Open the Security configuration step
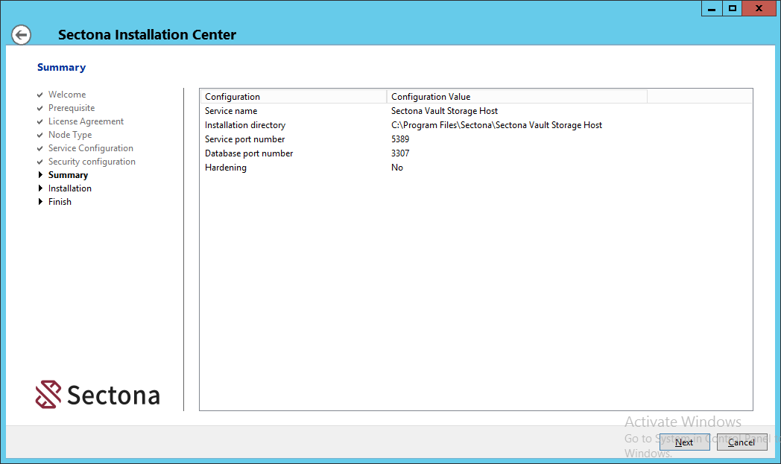Image resolution: width=781 pixels, height=464 pixels. pos(92,162)
